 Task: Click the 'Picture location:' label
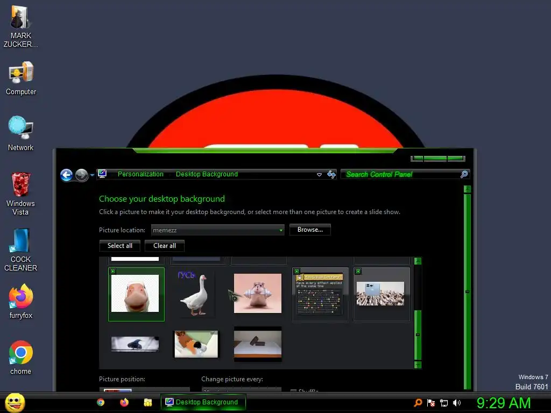[122, 230]
